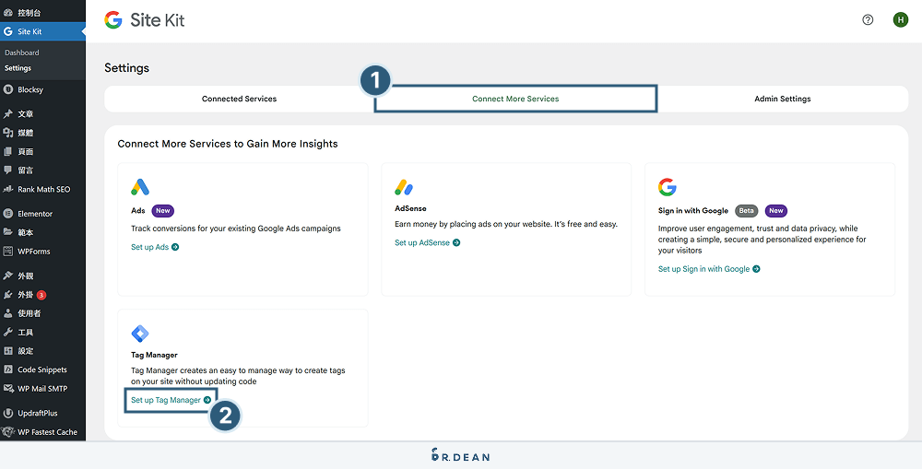The width and height of the screenshot is (922, 469).
Task: Click the arrow icon after Set up Ads
Action: pyautogui.click(x=175, y=247)
